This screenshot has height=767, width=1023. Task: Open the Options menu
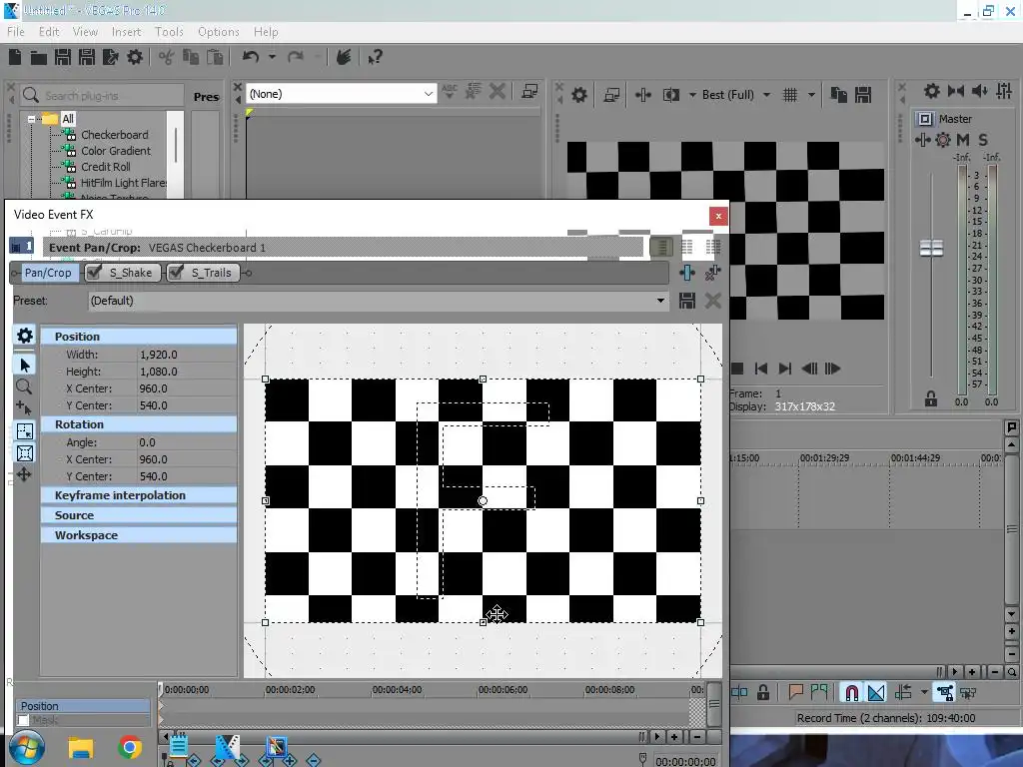click(219, 32)
